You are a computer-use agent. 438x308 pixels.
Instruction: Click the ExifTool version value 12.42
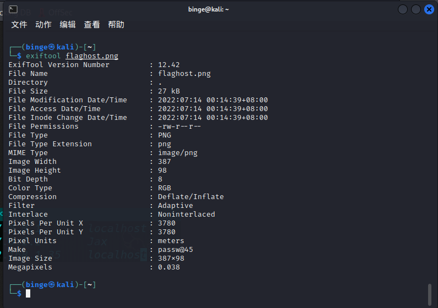[169, 65]
